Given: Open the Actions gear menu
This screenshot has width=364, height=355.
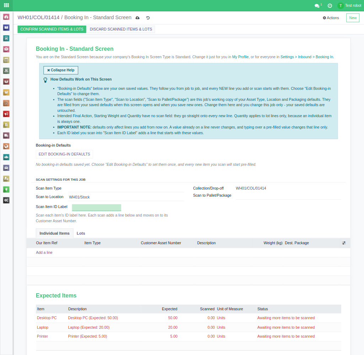Looking at the screenshot, I should pyautogui.click(x=331, y=18).
